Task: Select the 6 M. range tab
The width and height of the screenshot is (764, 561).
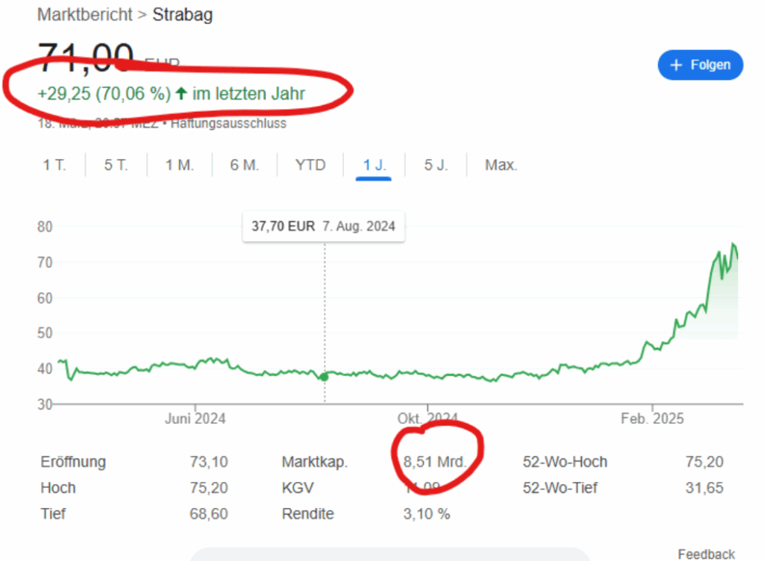Action: pos(244,165)
